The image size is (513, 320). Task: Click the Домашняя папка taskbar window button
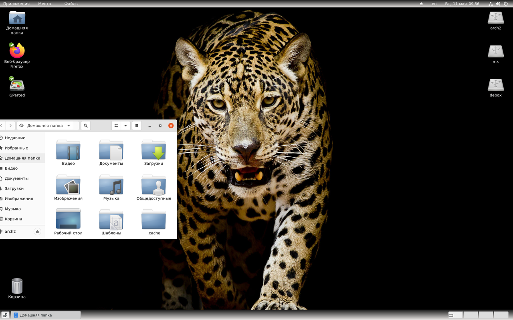46,315
